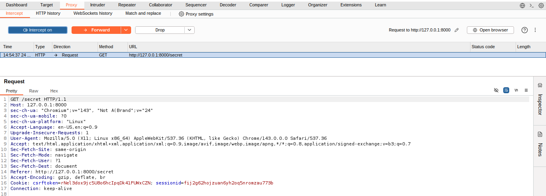The image size is (546, 196).
Task: Toggle non-printable characters display (\n)
Action: [x=516, y=90]
